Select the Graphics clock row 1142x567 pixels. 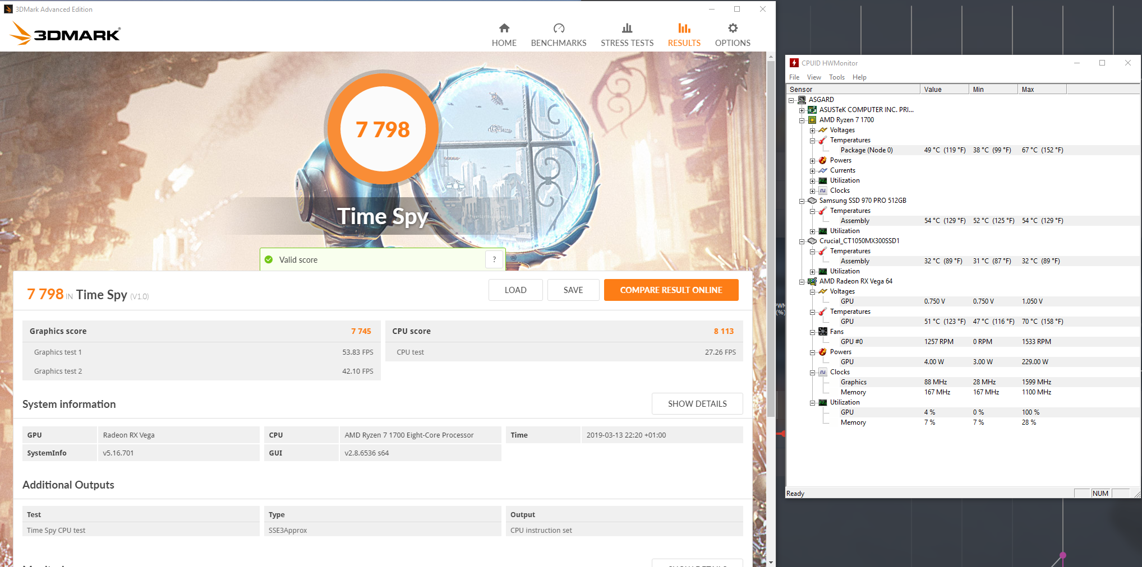pyautogui.click(x=963, y=382)
